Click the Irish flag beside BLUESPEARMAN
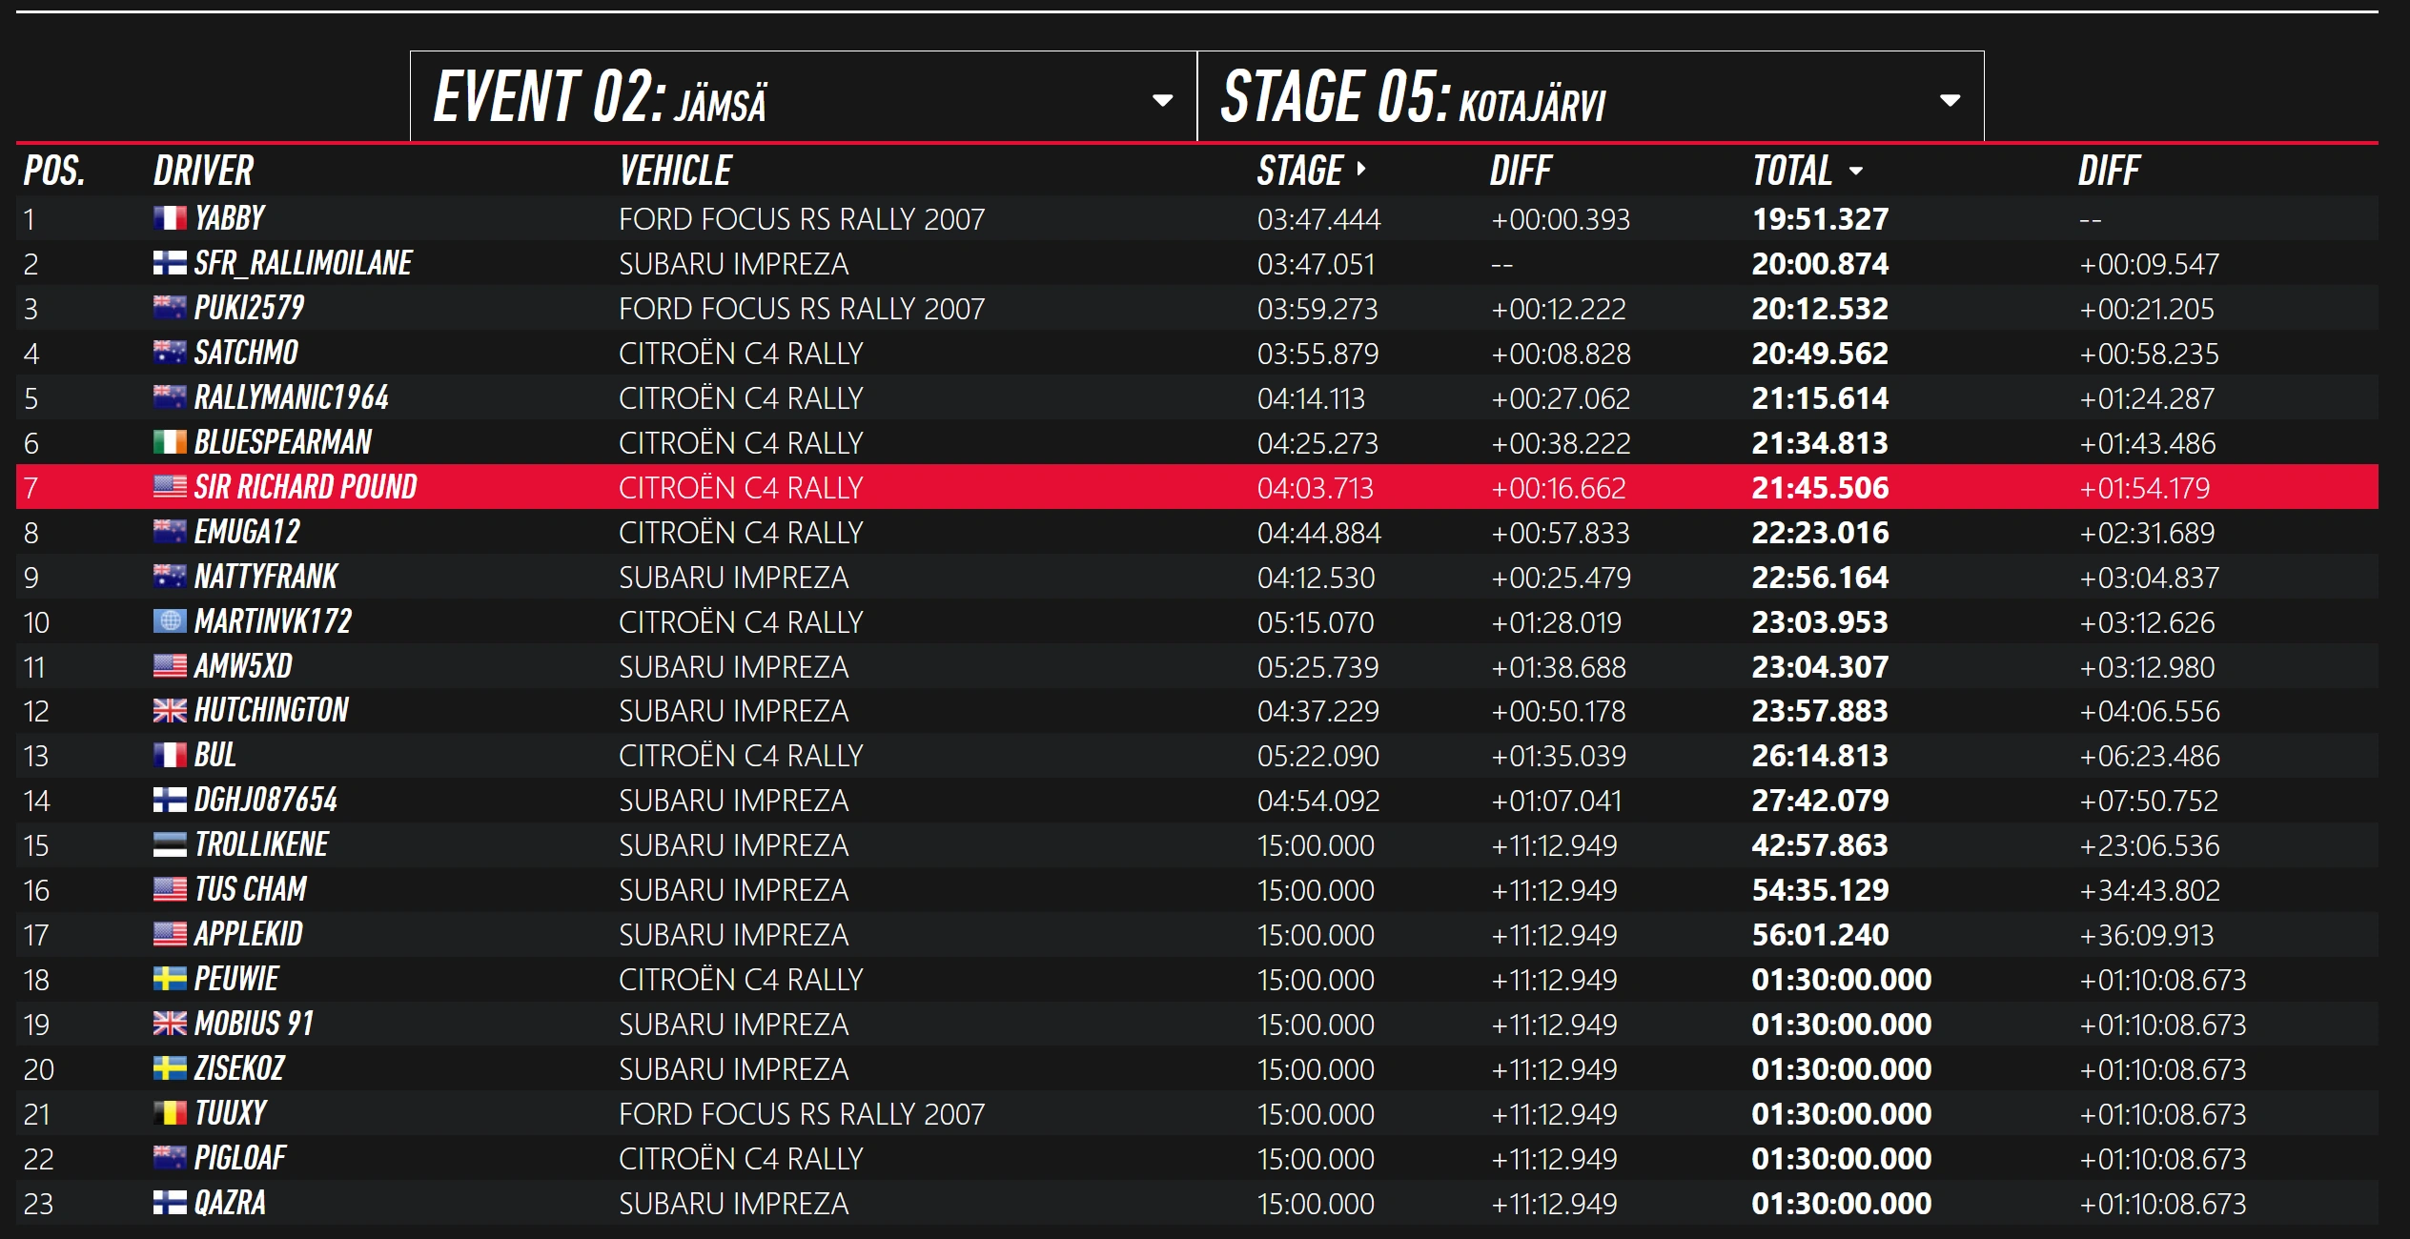 [x=170, y=442]
